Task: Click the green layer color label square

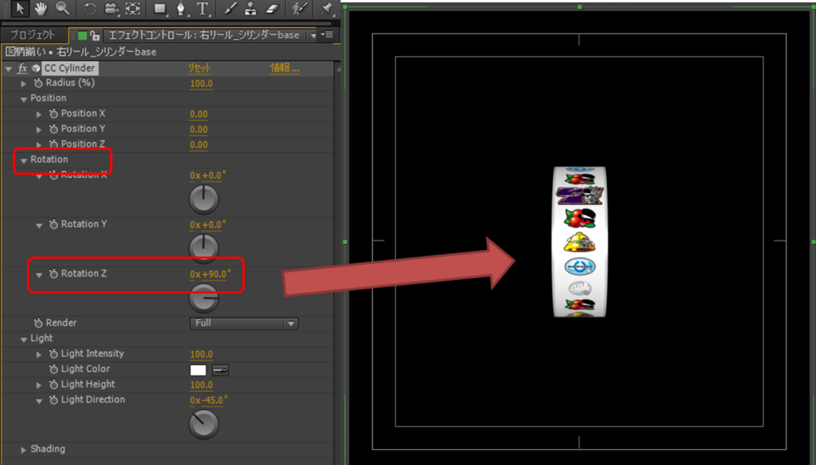Action: (82, 35)
